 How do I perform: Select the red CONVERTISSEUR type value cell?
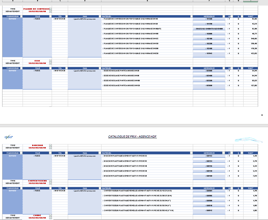pos(37,181)
